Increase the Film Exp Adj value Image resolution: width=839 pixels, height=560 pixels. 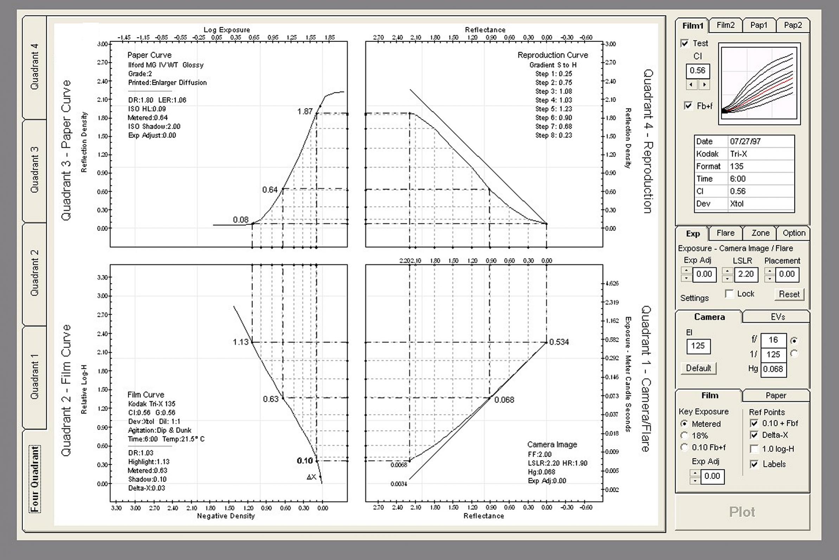tap(695, 473)
